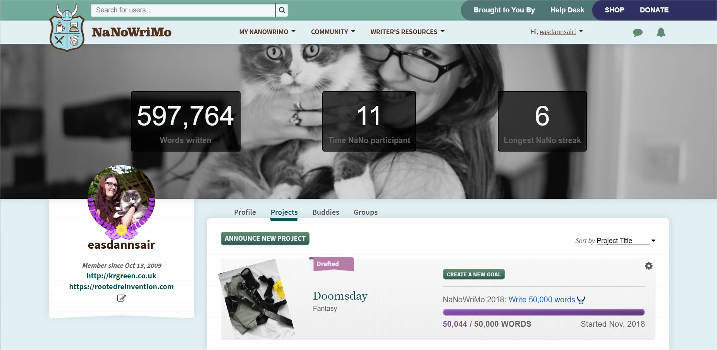The image size is (717, 350).
Task: Click Member since Oct 13, 2009 text
Action: [x=122, y=266]
